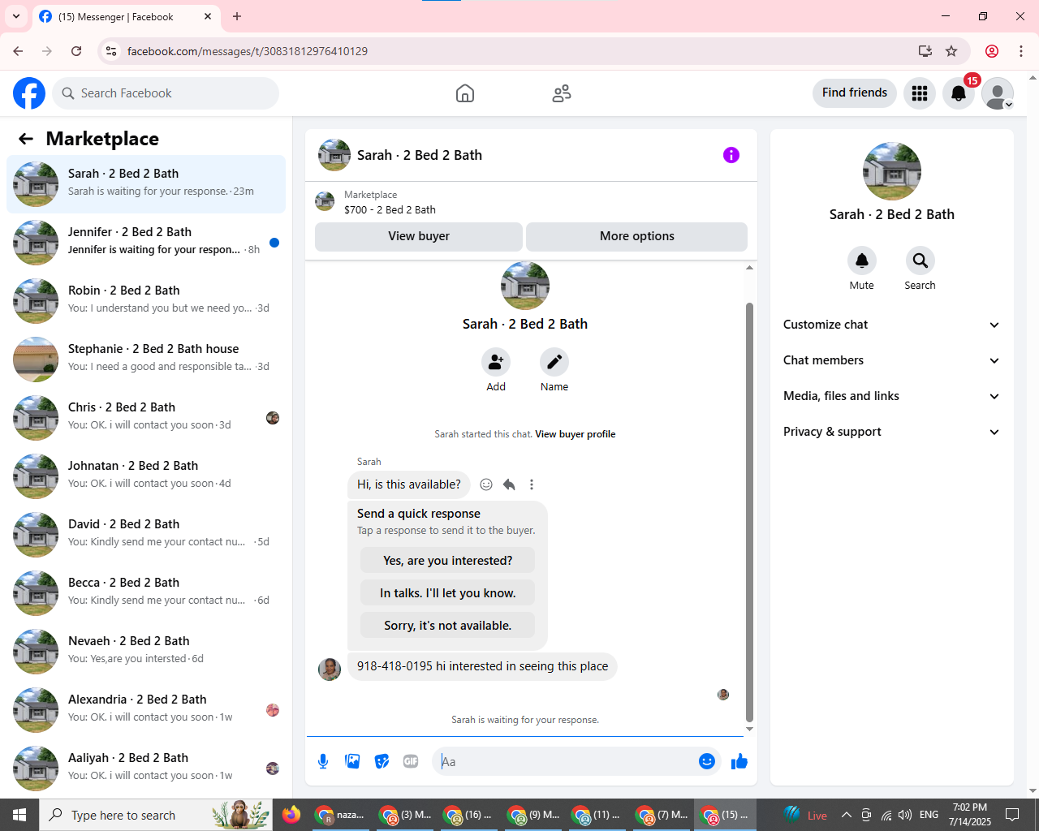
Task: Open the Jennifer · 2 Bed 2 Bath conversation
Action: pos(146,243)
